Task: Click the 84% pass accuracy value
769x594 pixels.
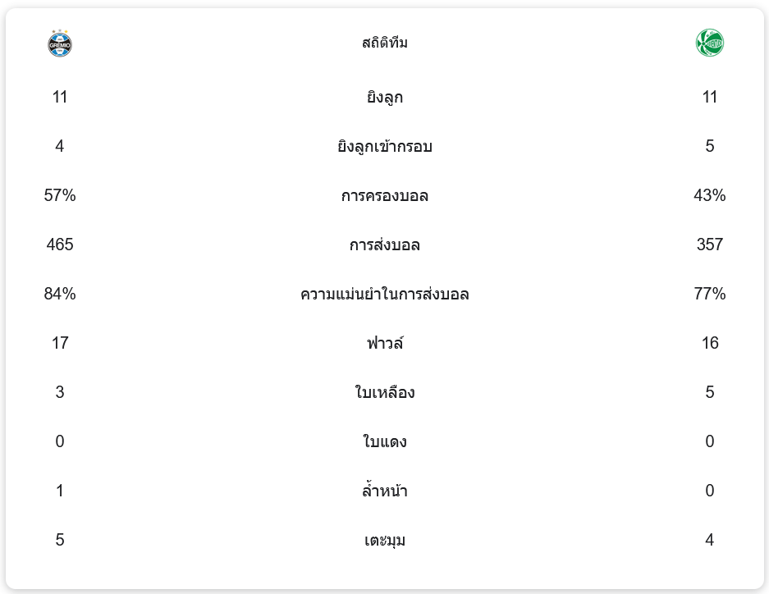Action: point(60,294)
